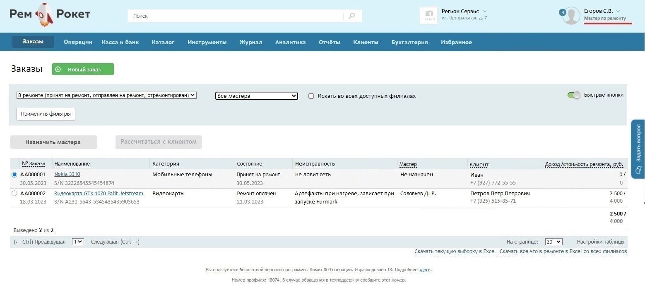The height and width of the screenshot is (303, 645).
Task: Click the Мастер по ремонту role label
Action: click(605, 19)
